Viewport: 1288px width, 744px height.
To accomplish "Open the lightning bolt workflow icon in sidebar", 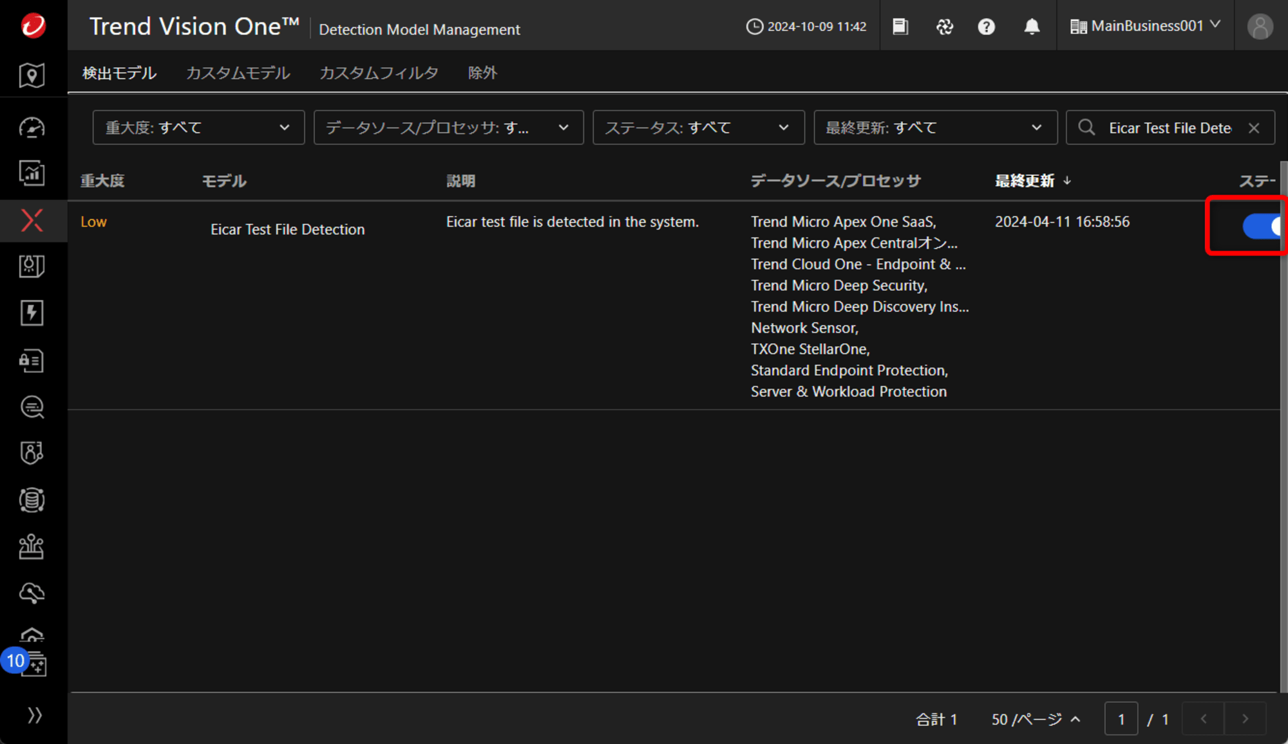I will [x=32, y=313].
